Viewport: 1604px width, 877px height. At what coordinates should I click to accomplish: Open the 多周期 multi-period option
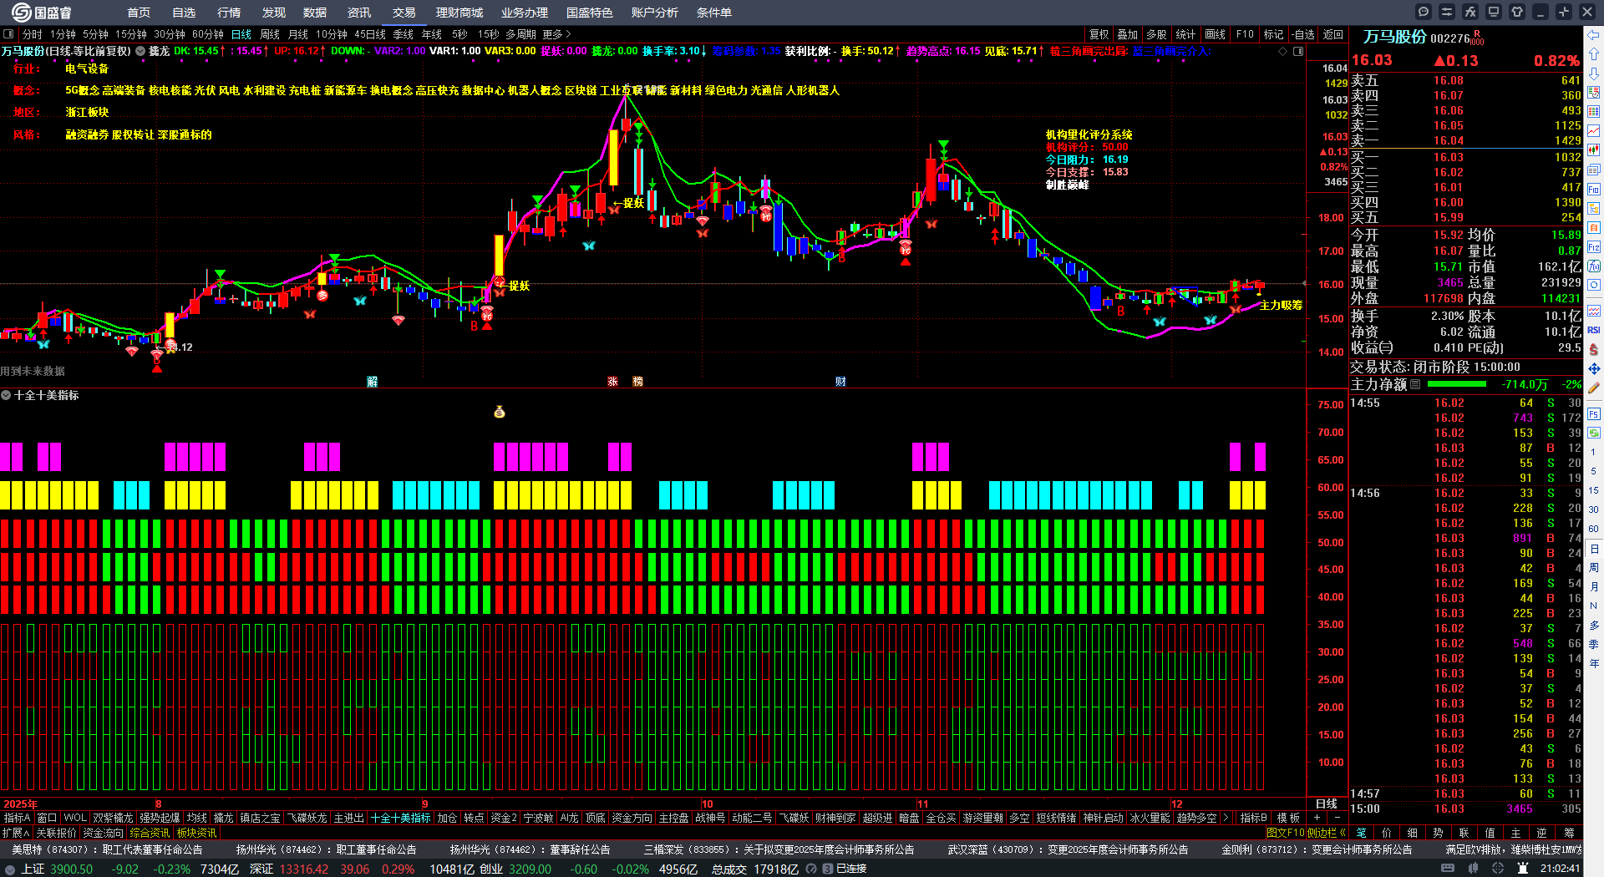tap(520, 34)
